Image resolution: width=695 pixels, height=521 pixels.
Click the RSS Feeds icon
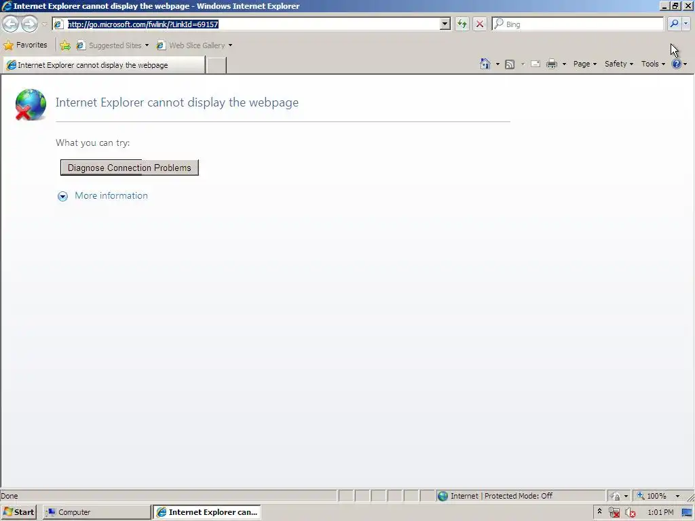pos(510,64)
